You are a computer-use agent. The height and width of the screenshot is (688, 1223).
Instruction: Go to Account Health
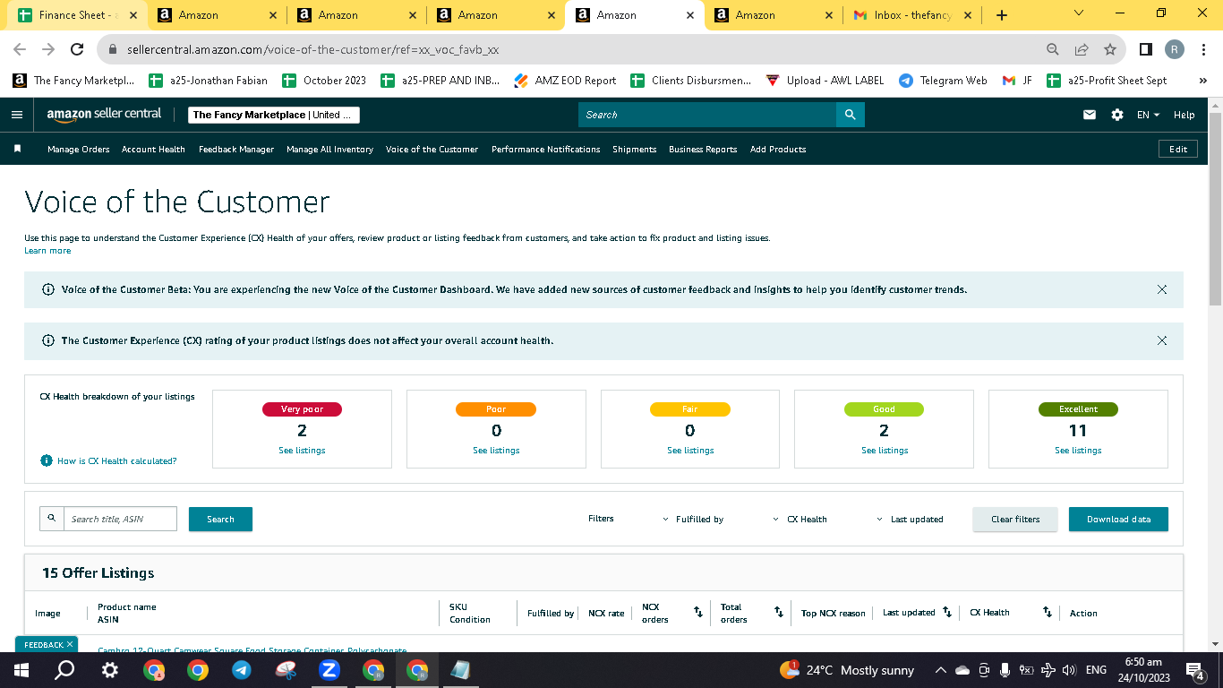click(x=153, y=150)
